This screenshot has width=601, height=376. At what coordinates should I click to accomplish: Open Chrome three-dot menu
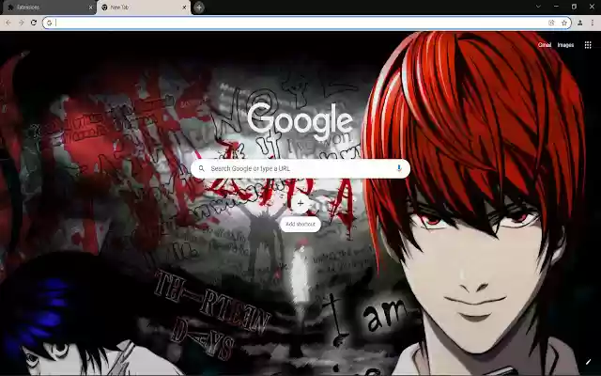pos(593,23)
